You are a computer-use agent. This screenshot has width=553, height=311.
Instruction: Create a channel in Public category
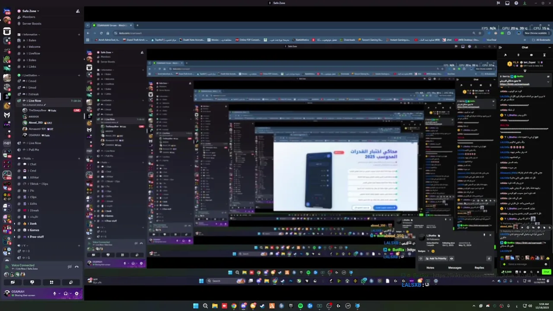(x=79, y=159)
